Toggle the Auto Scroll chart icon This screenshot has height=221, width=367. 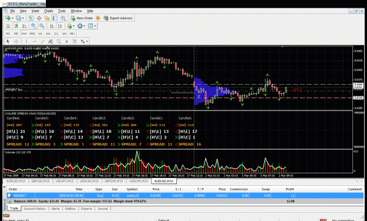(x=52, y=26)
